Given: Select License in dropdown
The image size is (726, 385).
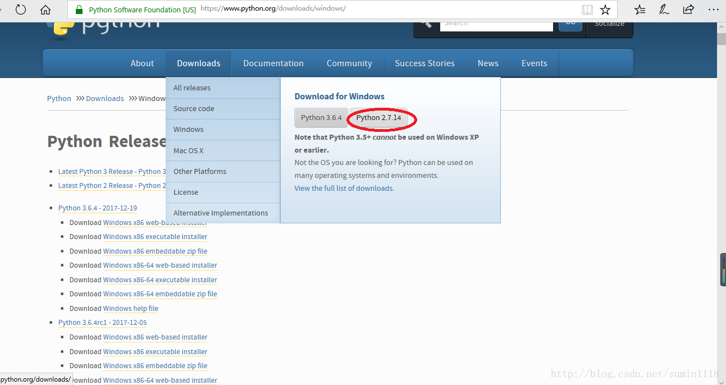Looking at the screenshot, I should point(223,192).
